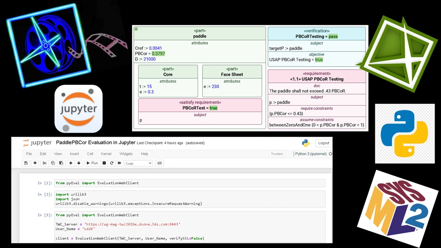Click the blue film reel logo image
The image size is (441, 248).
pos(49,45)
